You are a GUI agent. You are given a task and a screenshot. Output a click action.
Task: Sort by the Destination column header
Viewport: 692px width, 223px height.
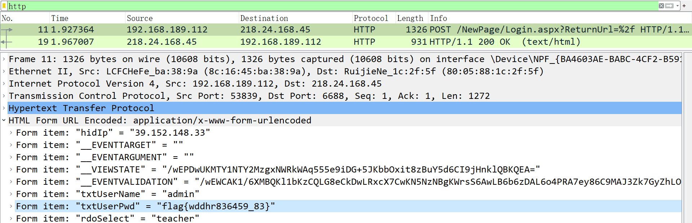[264, 18]
